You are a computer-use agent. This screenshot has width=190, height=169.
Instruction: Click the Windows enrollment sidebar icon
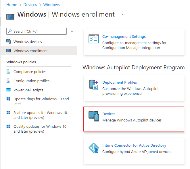point(9,51)
